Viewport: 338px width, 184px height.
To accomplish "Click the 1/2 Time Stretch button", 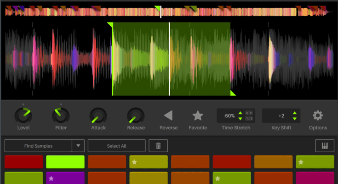I will pos(249,119).
